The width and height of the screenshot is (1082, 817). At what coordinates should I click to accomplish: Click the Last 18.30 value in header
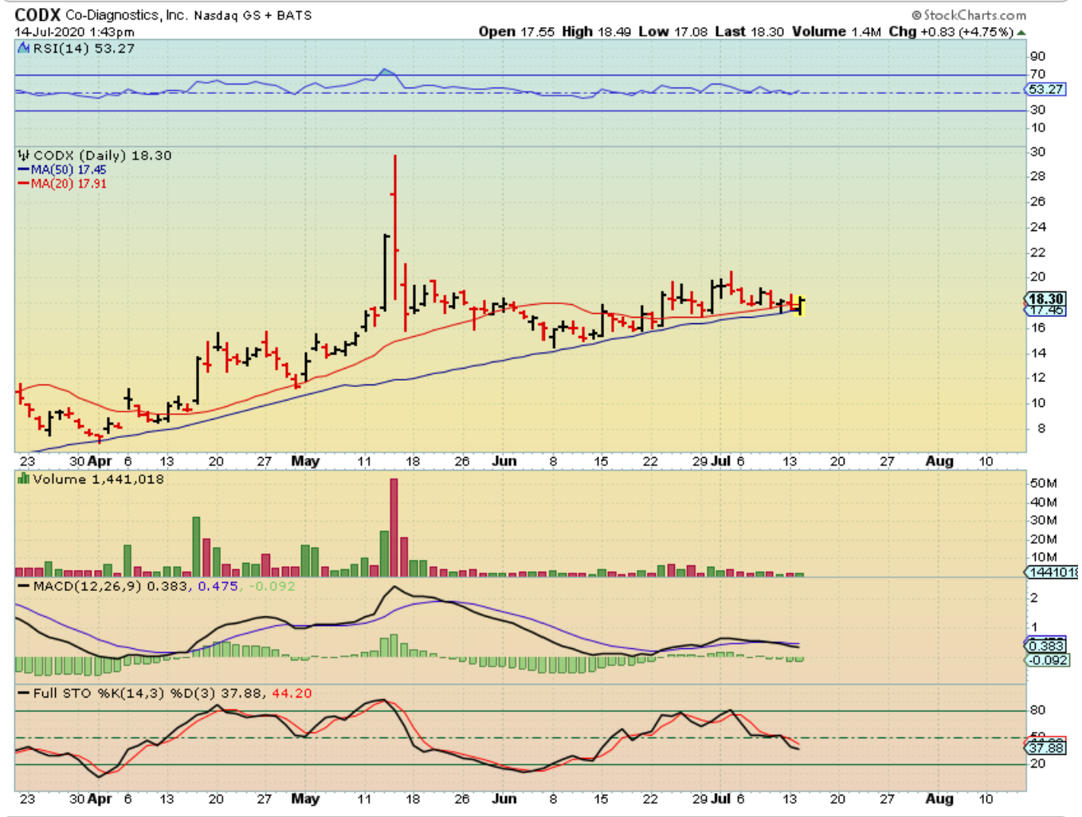[749, 32]
